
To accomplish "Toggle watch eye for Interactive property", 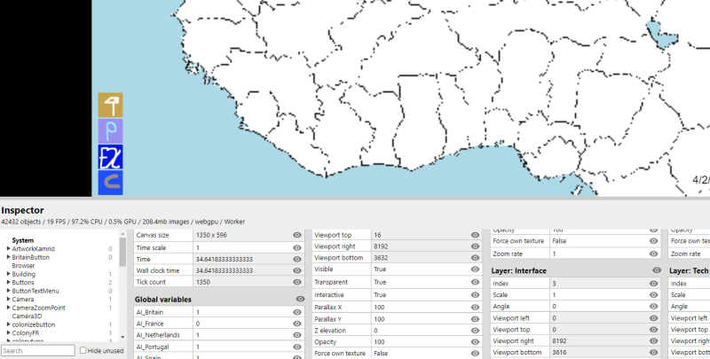I will [475, 295].
